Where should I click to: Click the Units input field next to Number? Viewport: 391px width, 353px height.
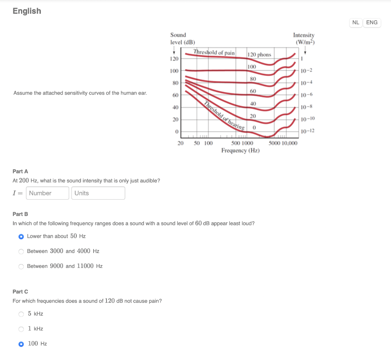point(98,193)
